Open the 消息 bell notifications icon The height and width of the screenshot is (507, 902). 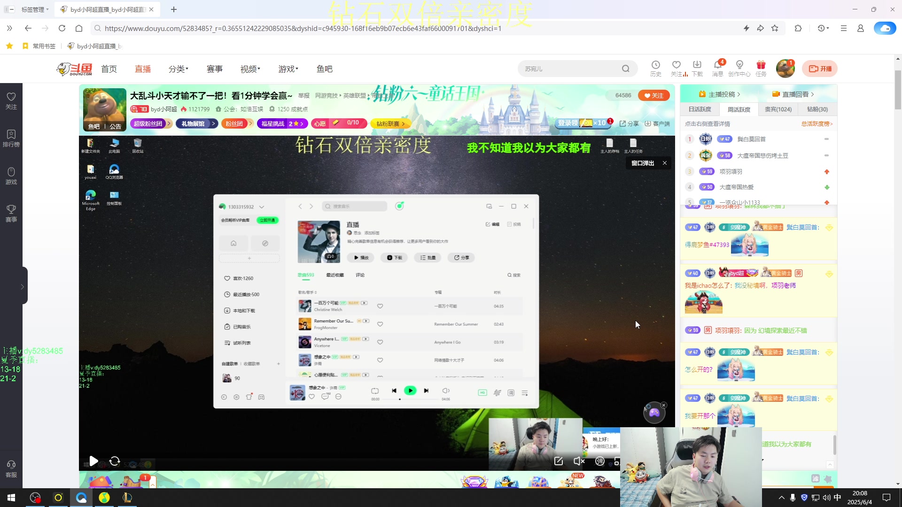[x=718, y=69]
